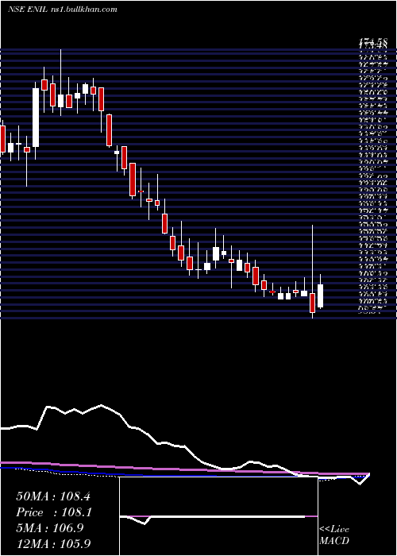
Task: Click the 'NSE ENIL ns1.bullkhan.com' header text
Action: pos(63,10)
